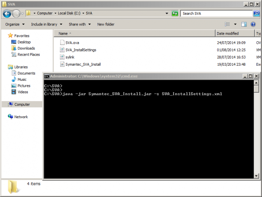
Task: Open the address bar history dropdown
Action: click(167, 14)
